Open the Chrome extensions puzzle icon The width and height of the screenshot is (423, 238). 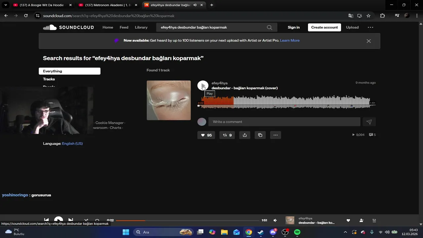click(x=382, y=16)
